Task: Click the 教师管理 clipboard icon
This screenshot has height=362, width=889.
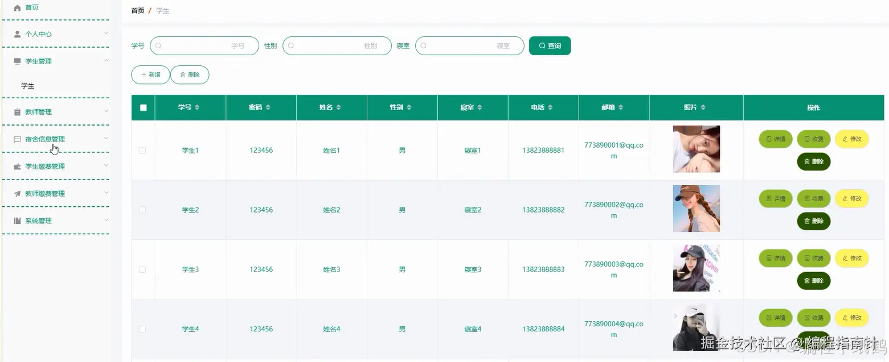Action: tap(17, 112)
